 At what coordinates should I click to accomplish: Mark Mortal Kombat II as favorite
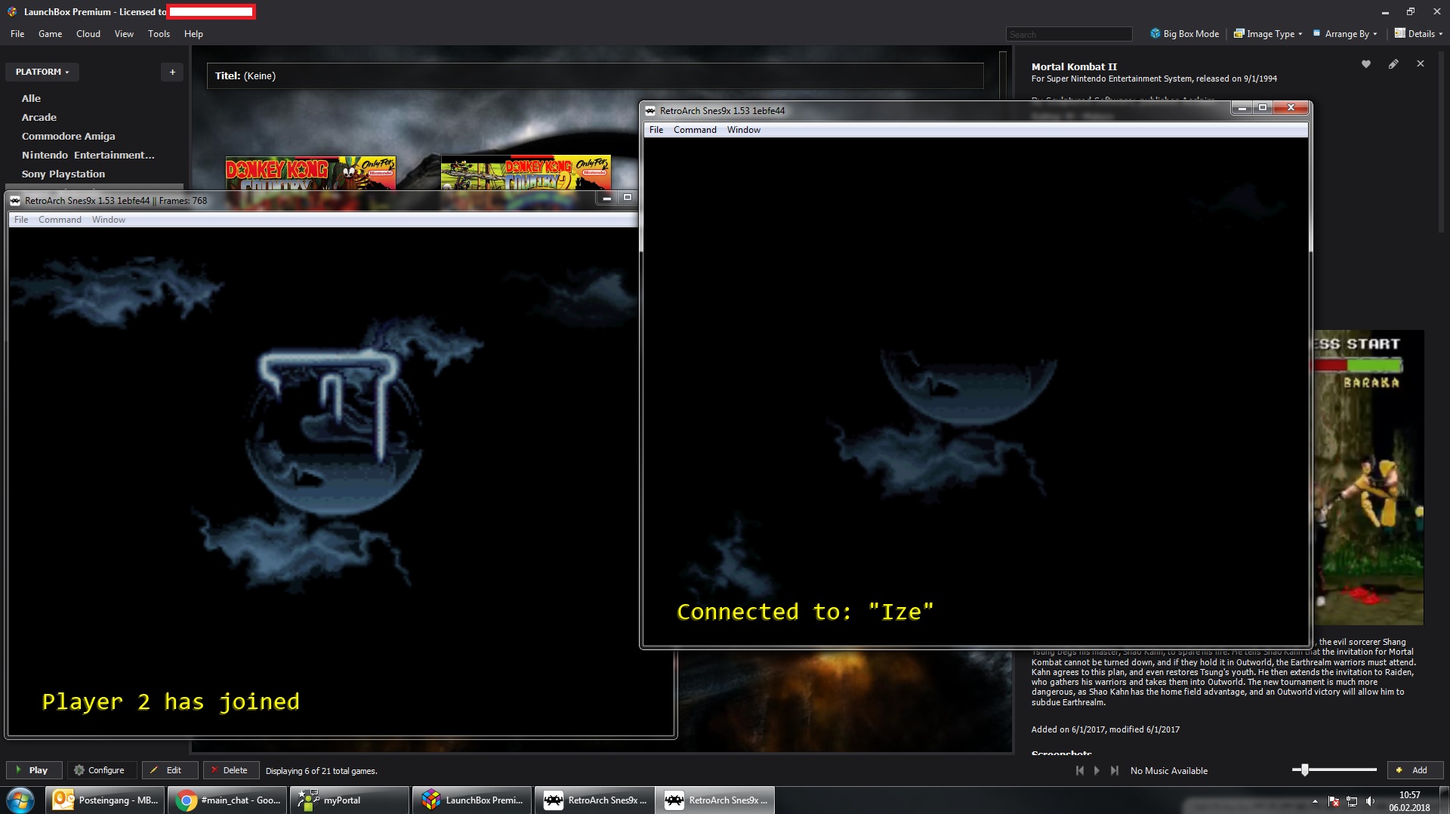(1365, 64)
